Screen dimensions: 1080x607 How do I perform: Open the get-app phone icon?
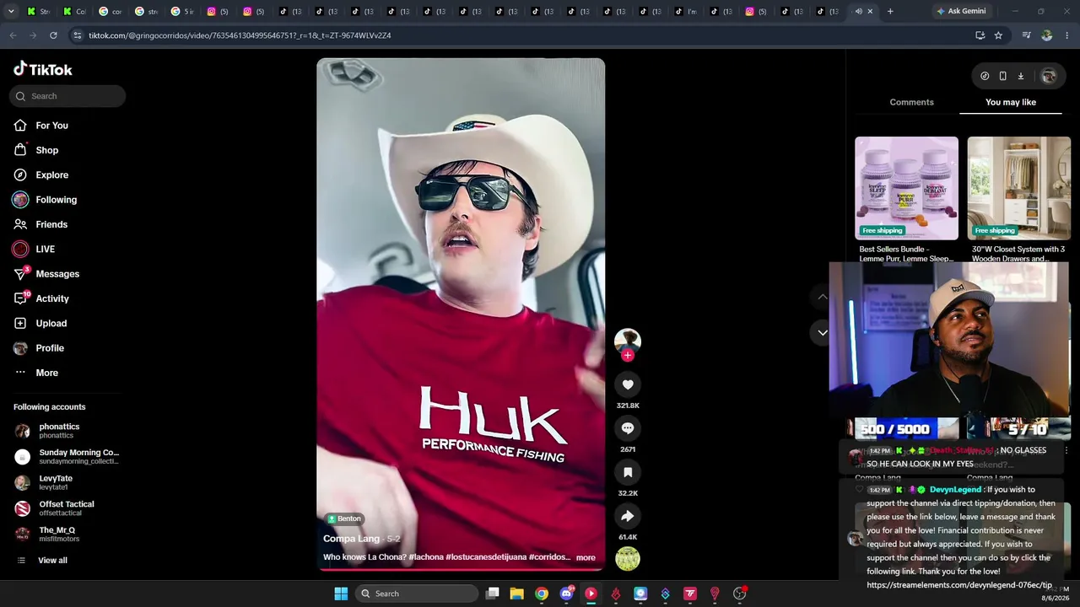tap(1002, 76)
